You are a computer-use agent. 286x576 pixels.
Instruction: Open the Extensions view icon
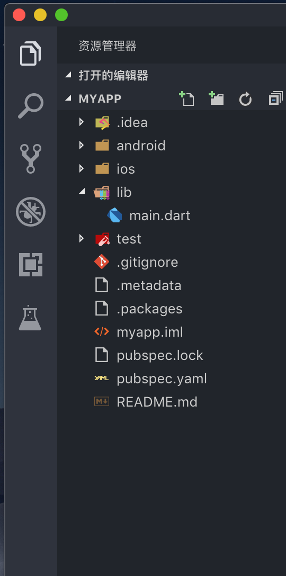point(31,265)
